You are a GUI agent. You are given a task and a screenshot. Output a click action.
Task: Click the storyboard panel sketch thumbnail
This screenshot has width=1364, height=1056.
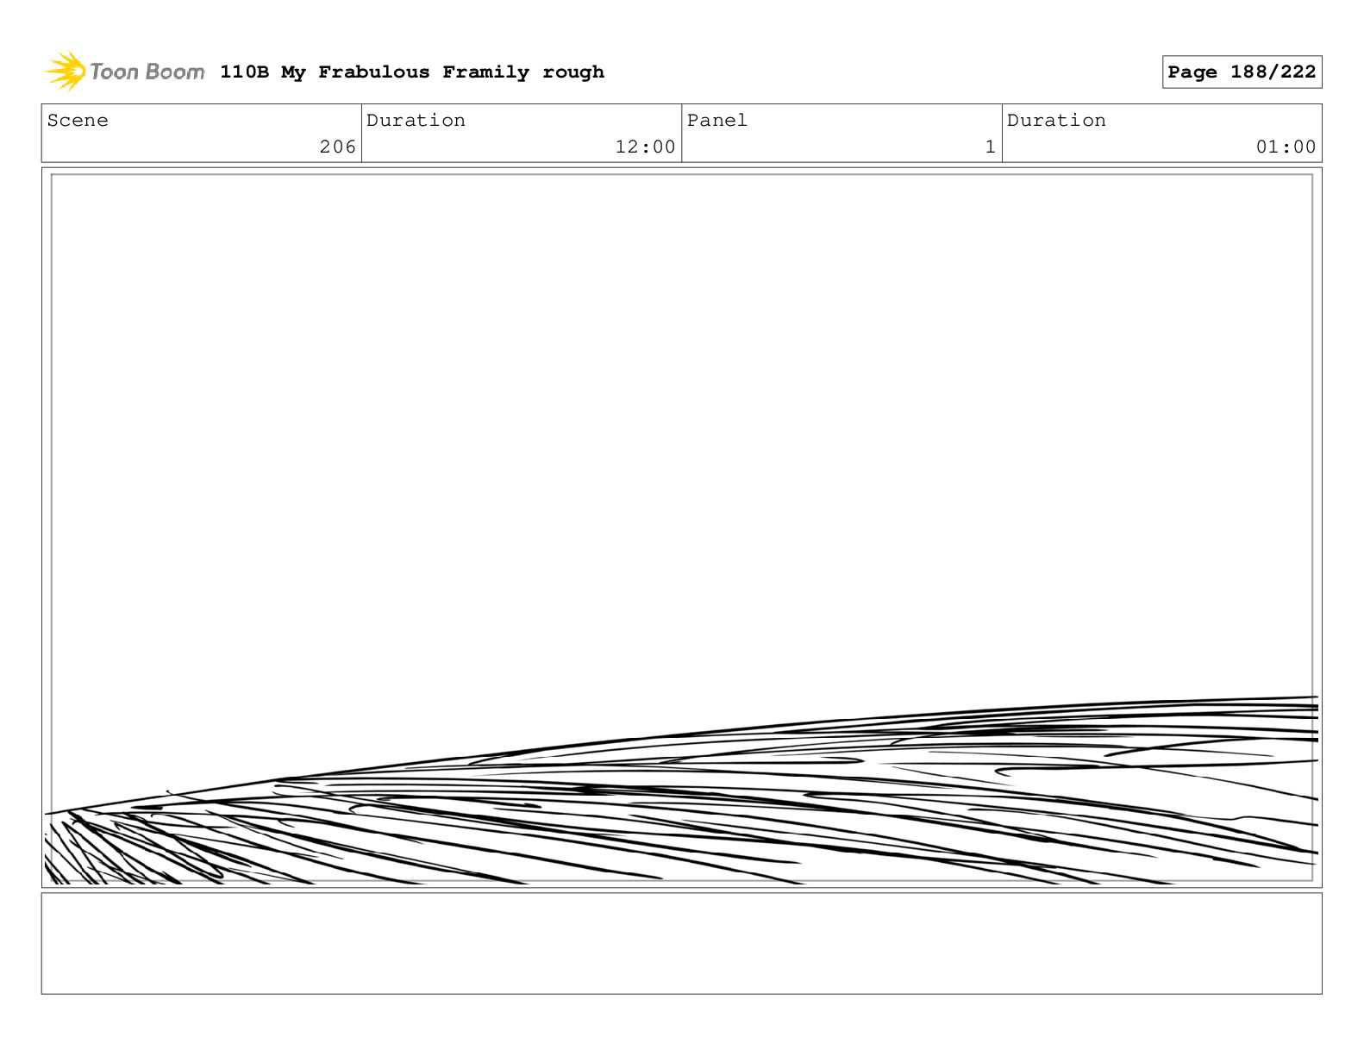click(x=682, y=528)
